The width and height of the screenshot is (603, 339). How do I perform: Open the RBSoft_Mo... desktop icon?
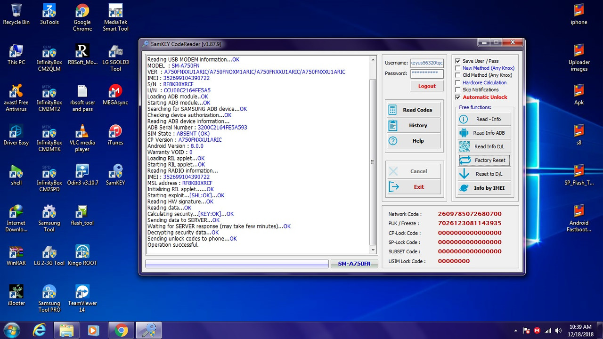tap(82, 54)
